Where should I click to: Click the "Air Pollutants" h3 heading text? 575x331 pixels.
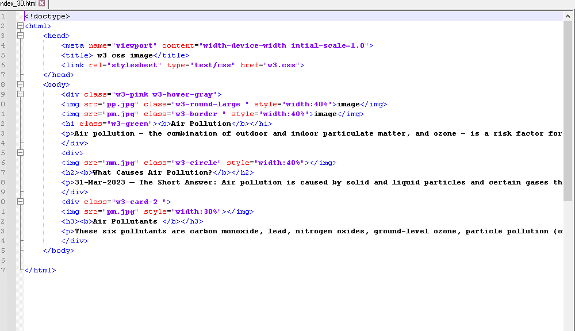tap(125, 221)
